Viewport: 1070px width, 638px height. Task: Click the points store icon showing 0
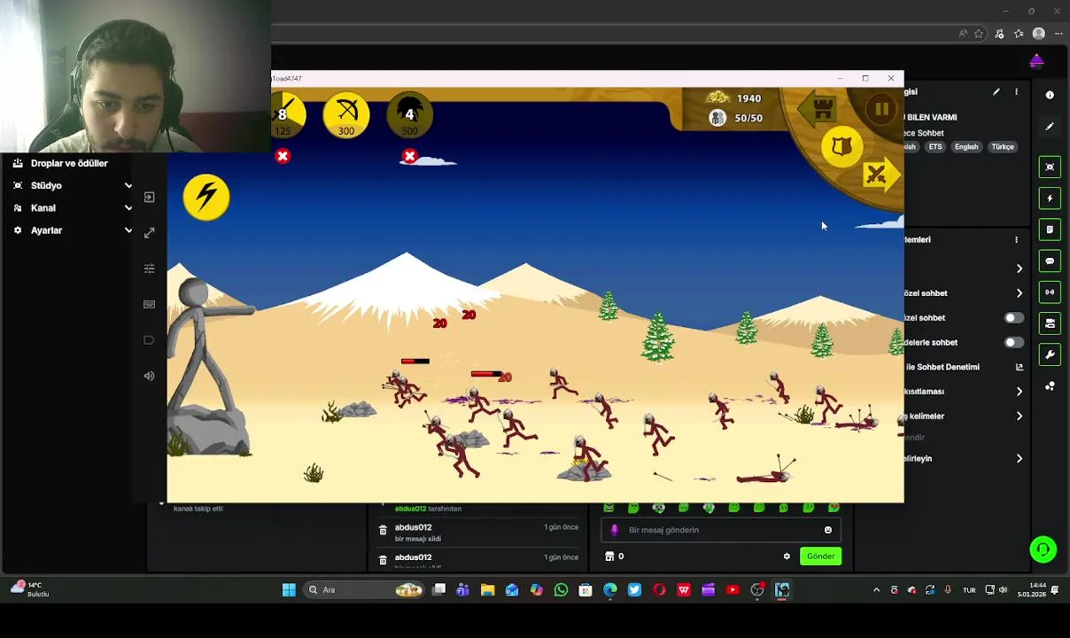click(614, 556)
